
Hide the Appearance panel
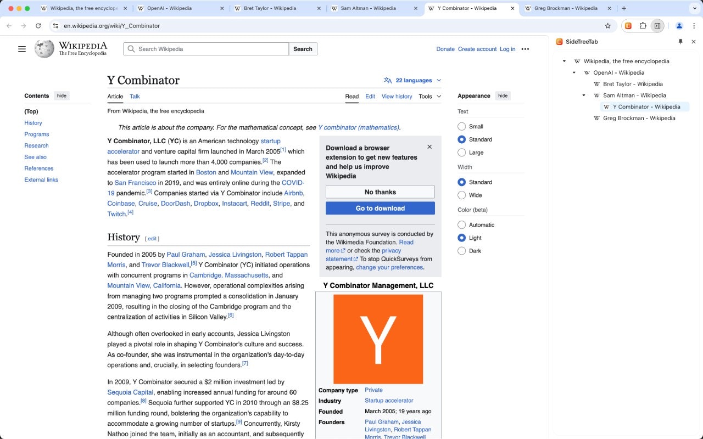[x=503, y=95]
